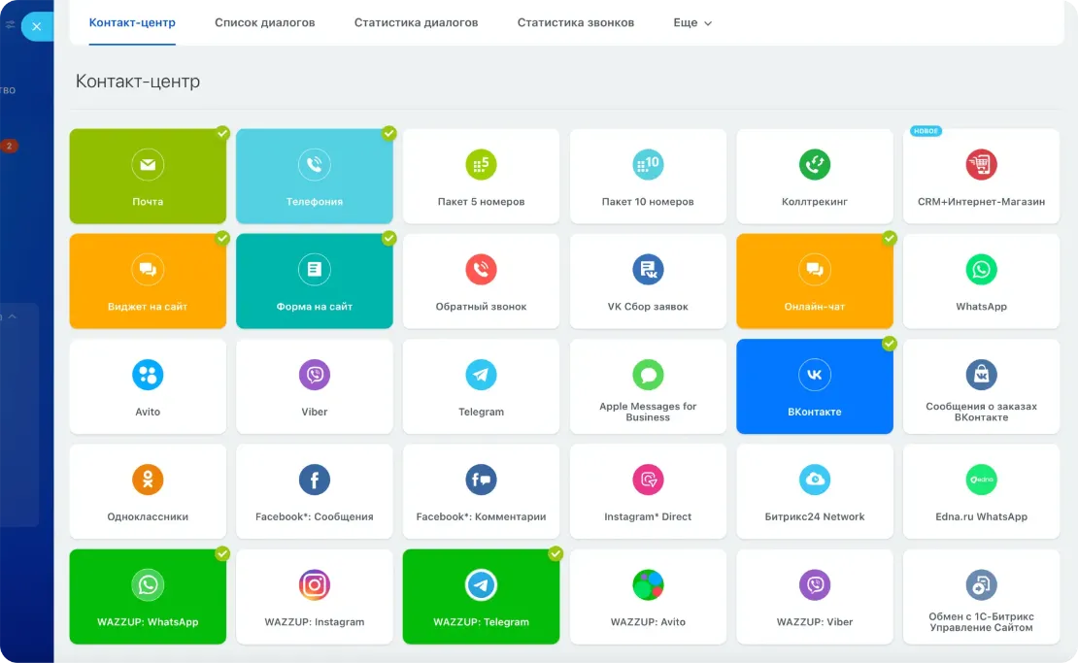Click the checkmark badge on WAZZUP: WhatsApp
The width and height of the screenshot is (1078, 663).
(x=222, y=553)
